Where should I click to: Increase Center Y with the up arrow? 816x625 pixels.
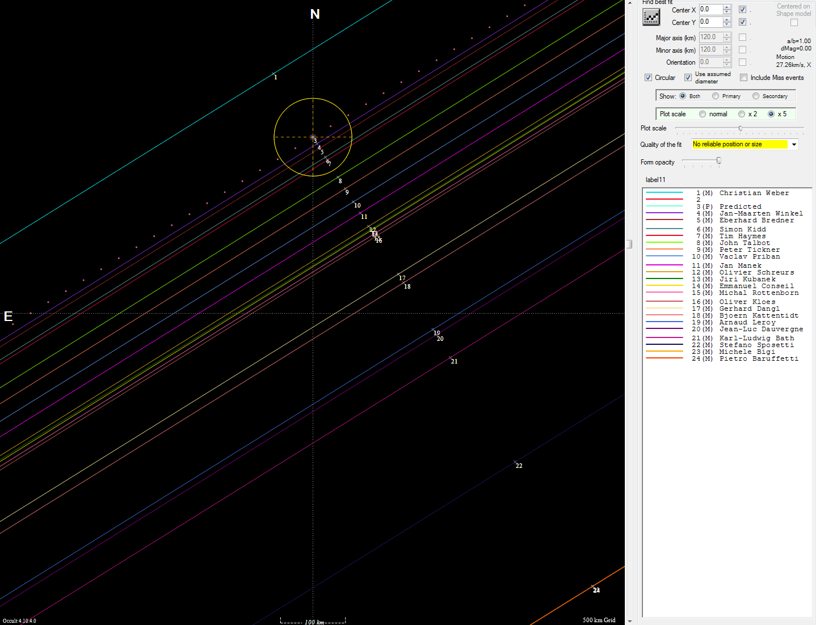727,19
